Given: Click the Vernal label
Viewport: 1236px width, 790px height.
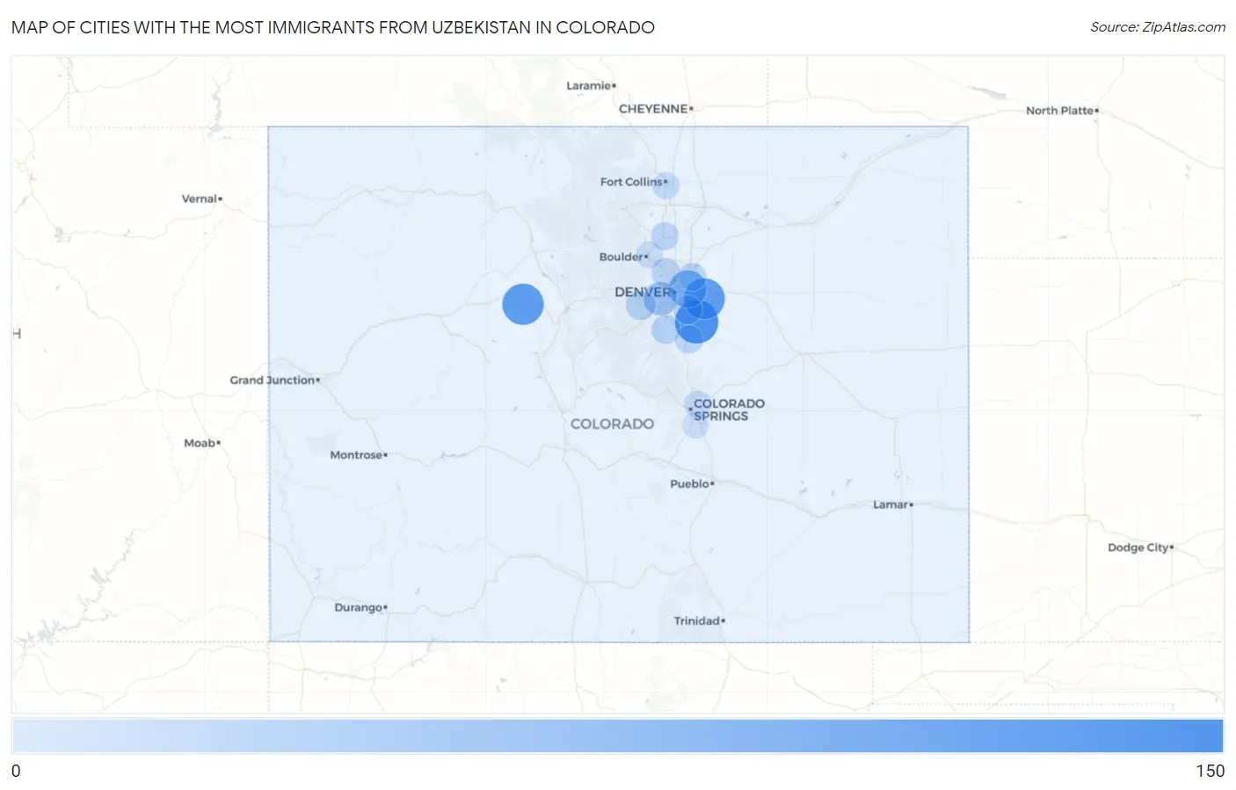Looking at the screenshot, I should point(200,199).
